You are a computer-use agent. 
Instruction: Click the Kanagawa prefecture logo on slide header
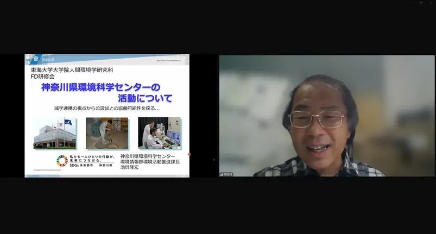(36, 59)
